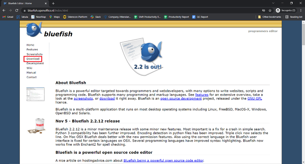Go back using the browser back arrow
Screen dimensions: 305x164
[x=4, y=10]
